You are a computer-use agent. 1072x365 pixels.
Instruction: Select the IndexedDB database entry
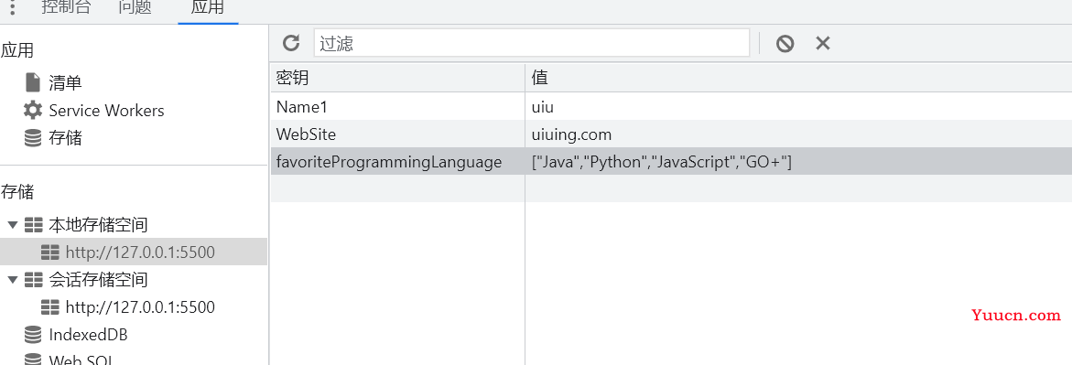(75, 334)
